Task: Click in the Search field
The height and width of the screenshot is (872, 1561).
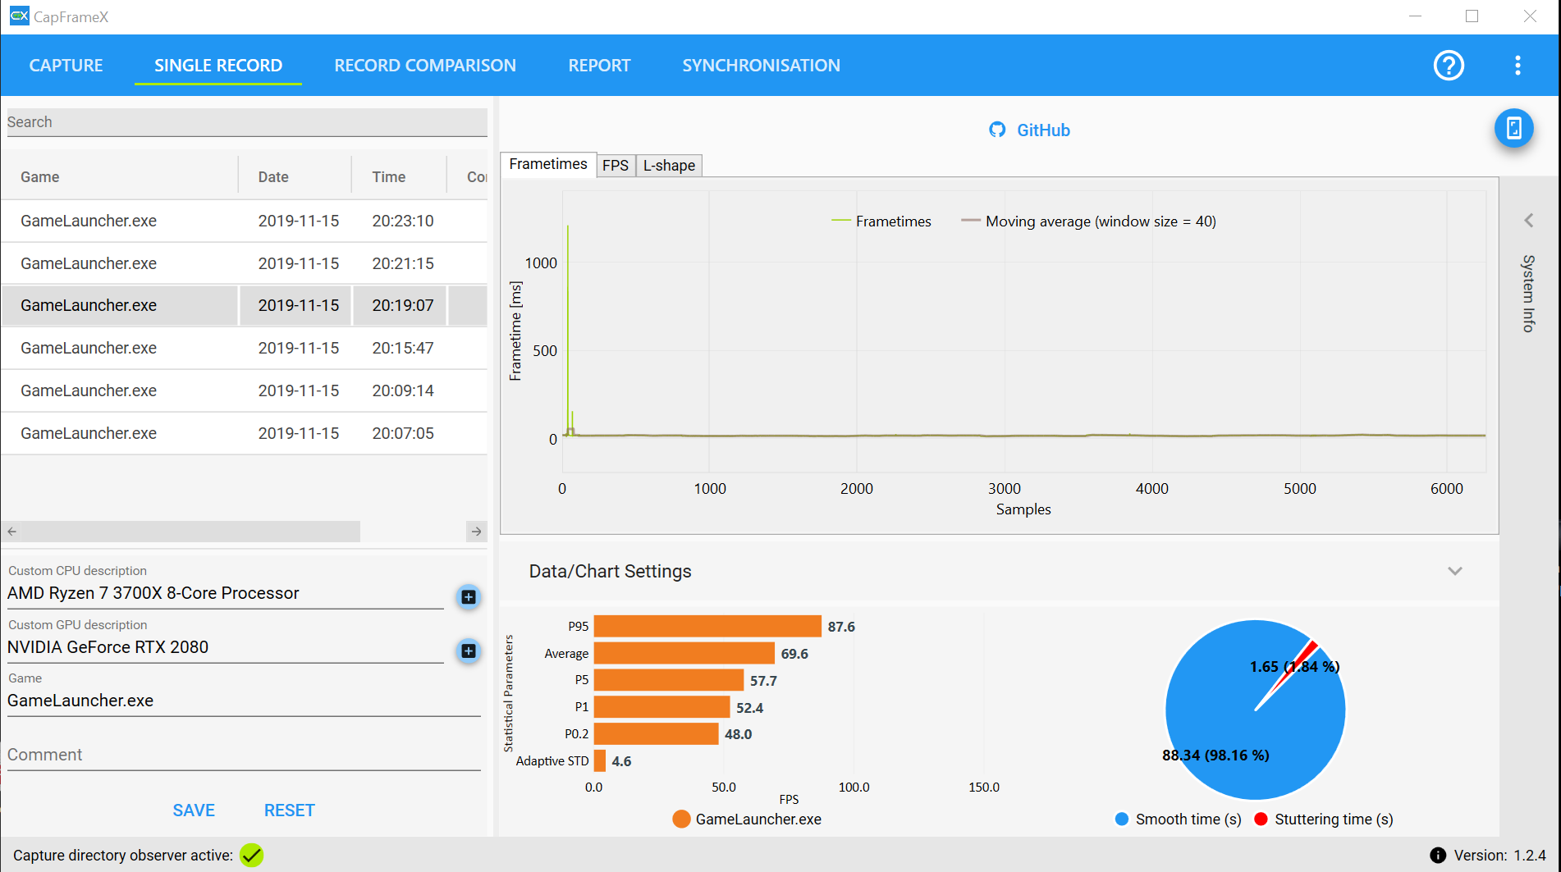Action: point(247,122)
